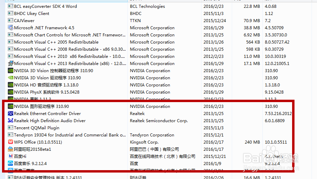Click the Visual C++ 2013 Redistributable icon
Image resolution: width=317 pixels, height=179 pixels.
point(10,64)
